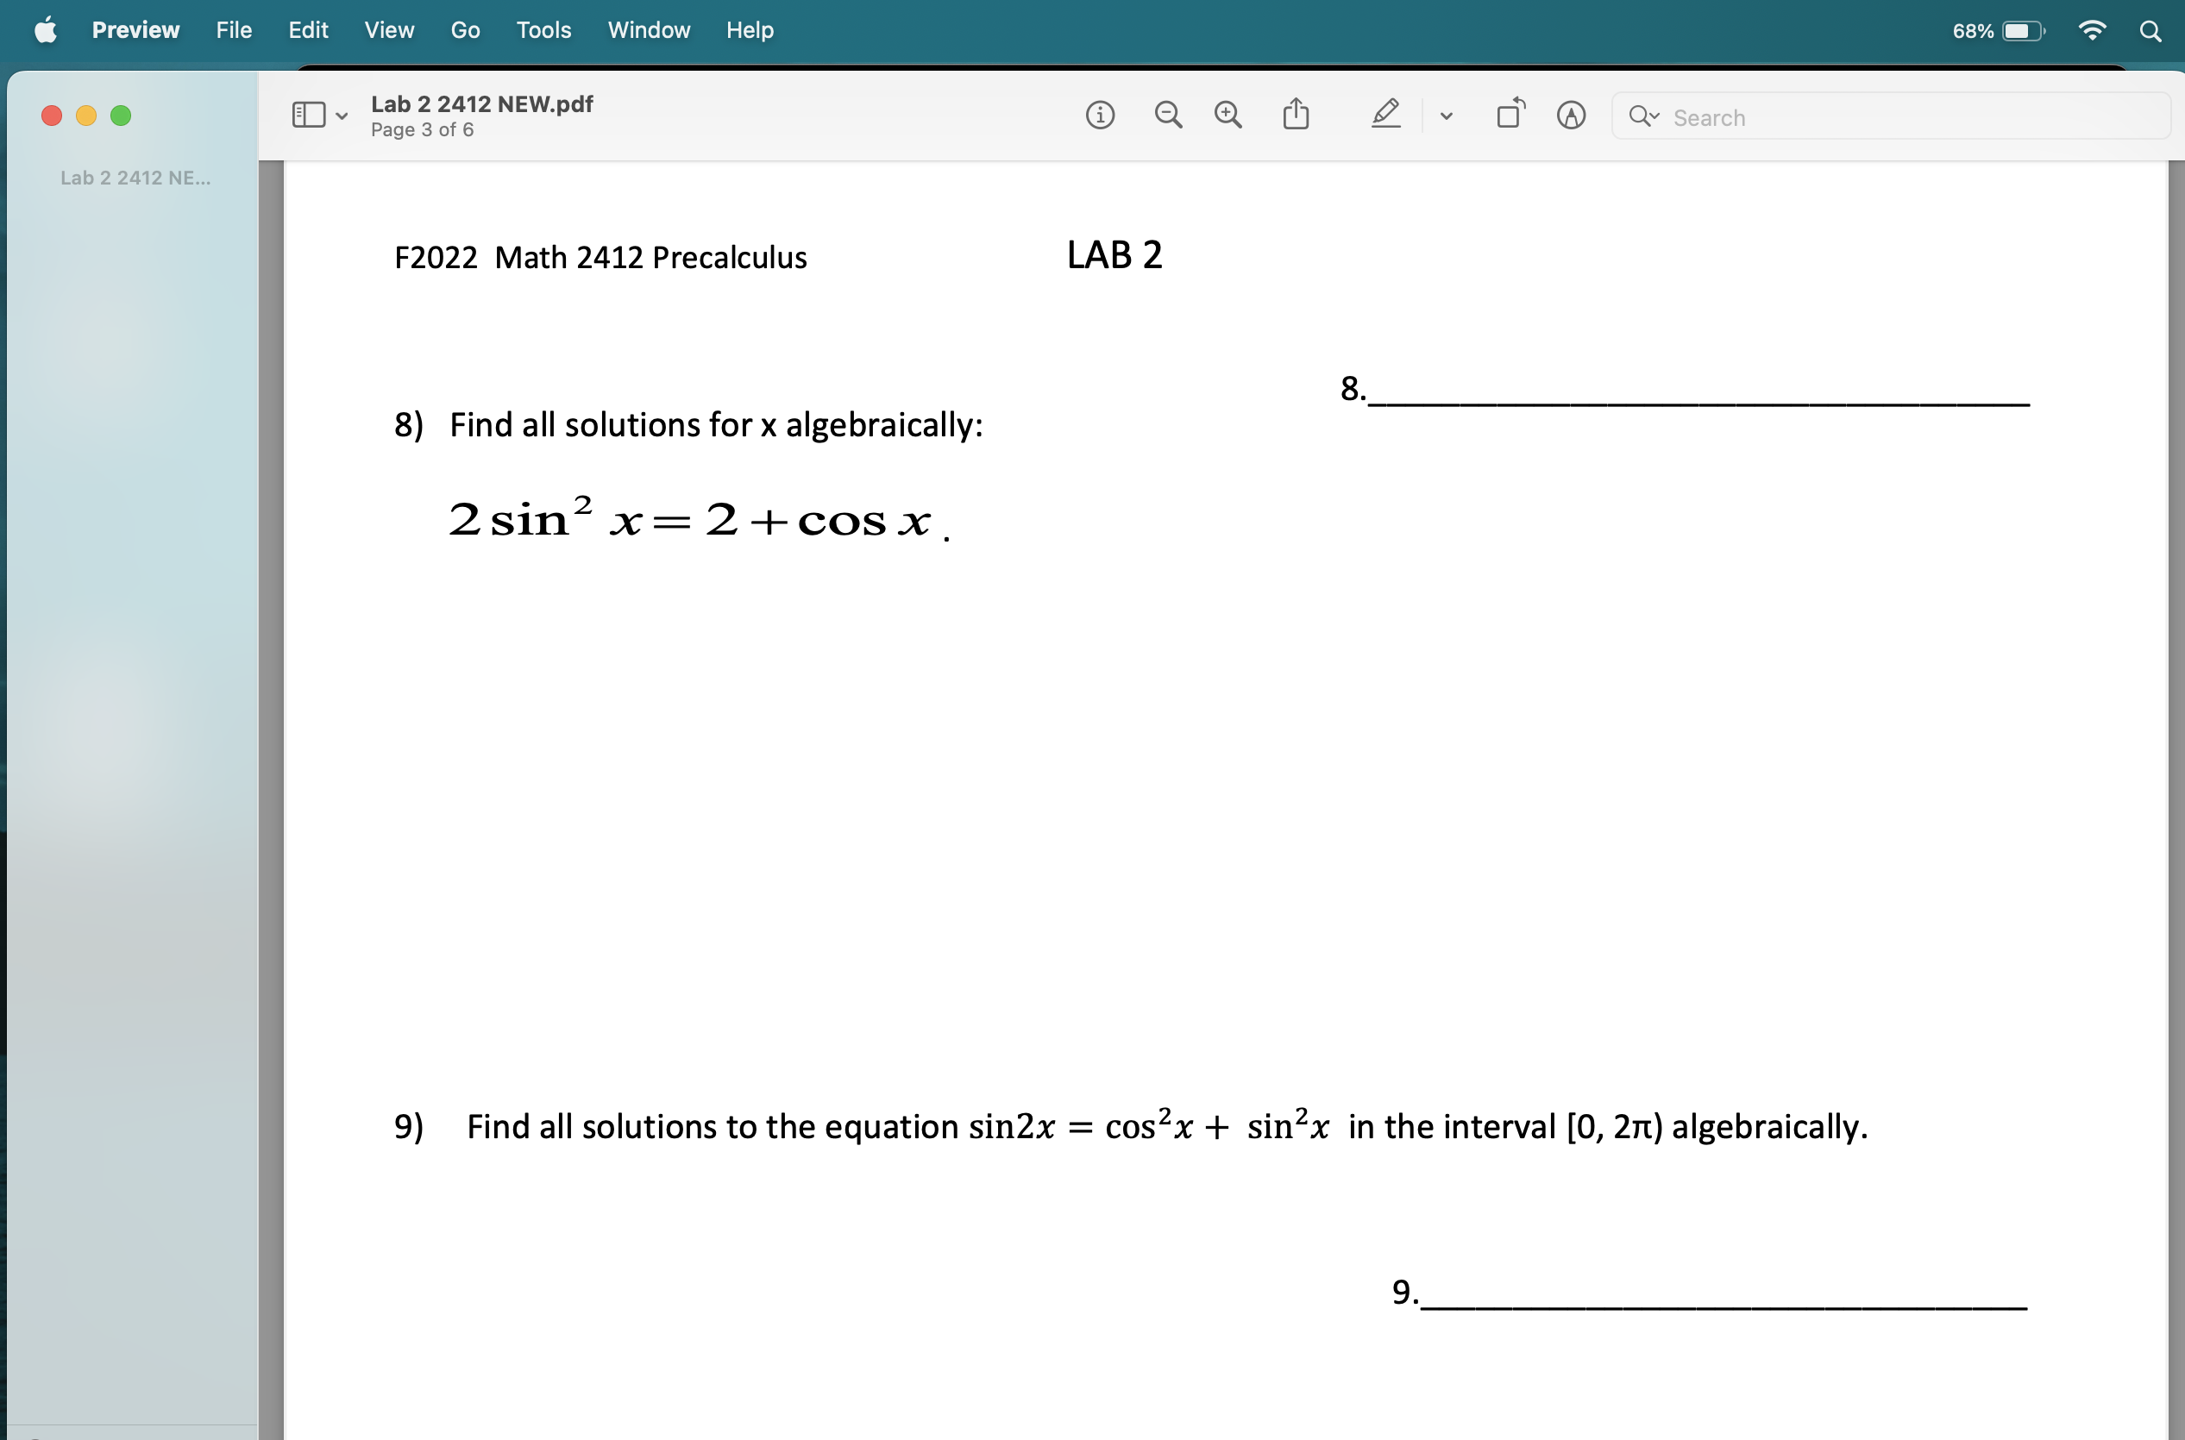Open the Tools menu
Image resolution: width=2185 pixels, height=1440 pixels.
click(543, 30)
